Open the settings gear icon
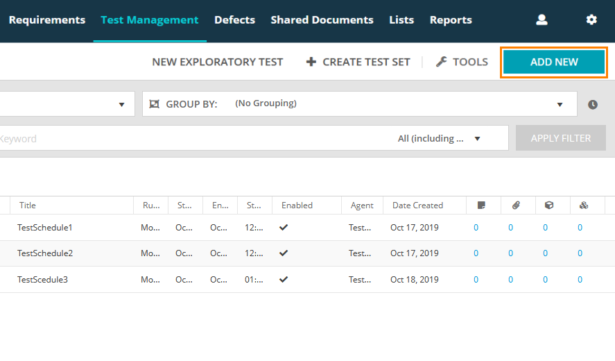 (x=591, y=20)
